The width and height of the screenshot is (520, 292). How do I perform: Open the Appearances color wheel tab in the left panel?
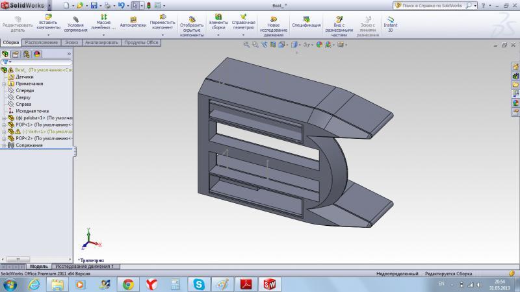36,54
